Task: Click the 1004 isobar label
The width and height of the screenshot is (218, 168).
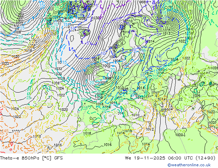Action: click(x=116, y=61)
